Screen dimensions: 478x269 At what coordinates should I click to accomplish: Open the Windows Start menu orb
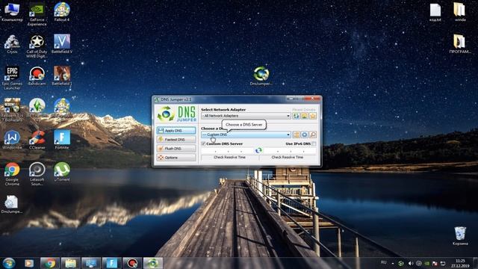tap(9, 263)
